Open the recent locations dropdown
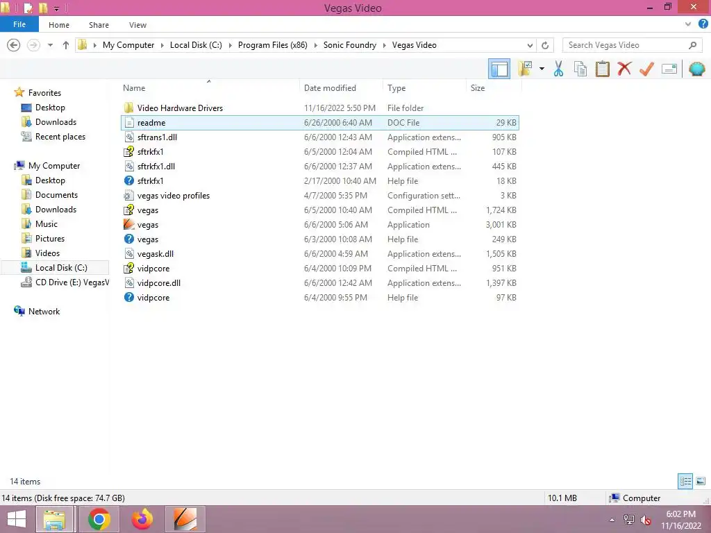The width and height of the screenshot is (711, 533). pos(50,45)
